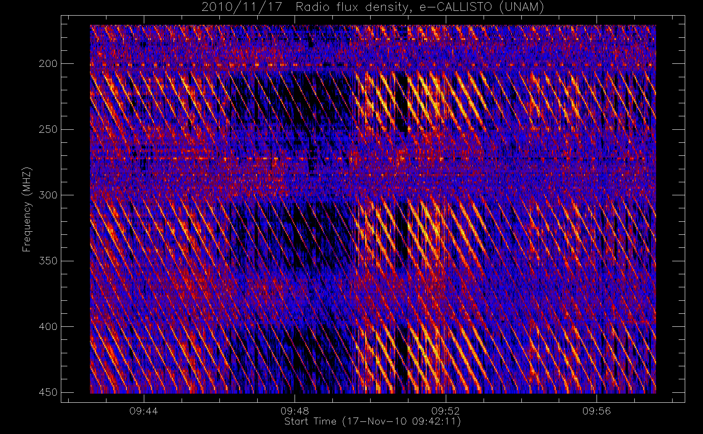Screen dimensions: 703x434
Task: Select the 250 frequency tick label
Action: point(48,129)
